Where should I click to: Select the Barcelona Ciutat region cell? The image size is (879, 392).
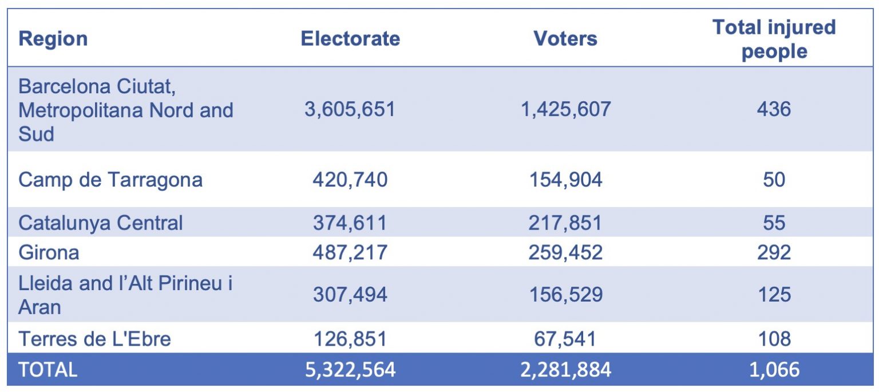pyautogui.click(x=126, y=110)
